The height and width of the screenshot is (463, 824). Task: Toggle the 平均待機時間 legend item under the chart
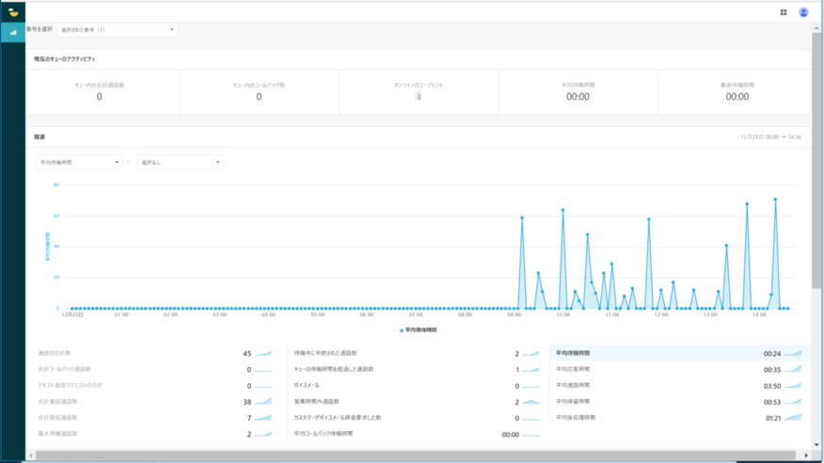point(420,330)
